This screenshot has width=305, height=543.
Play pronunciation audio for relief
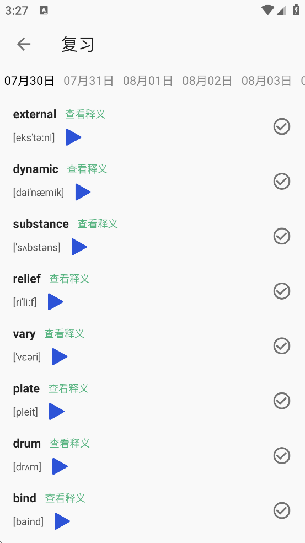point(55,302)
